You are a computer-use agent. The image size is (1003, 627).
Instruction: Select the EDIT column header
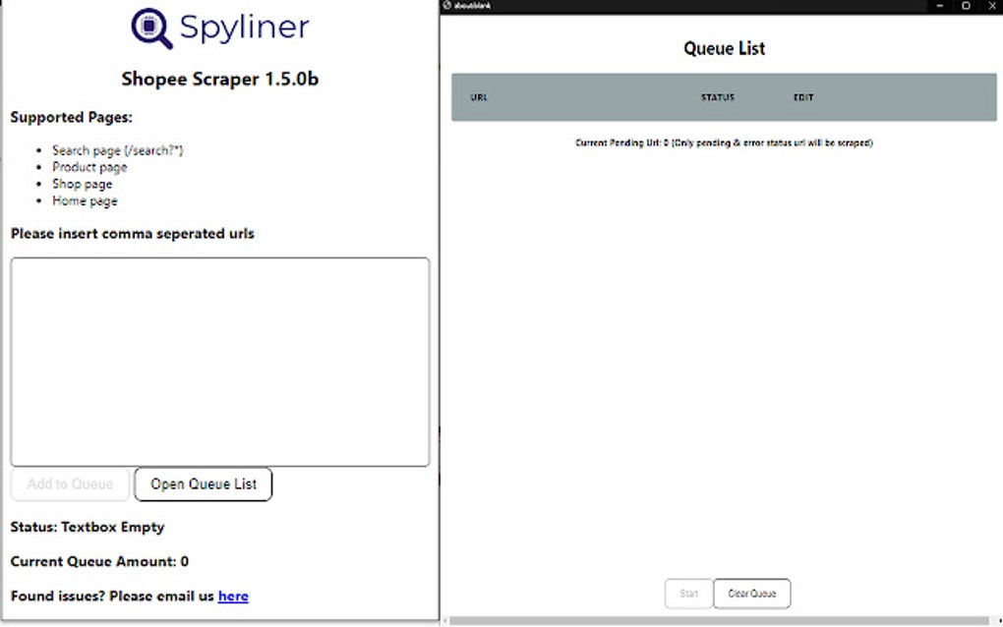point(802,97)
